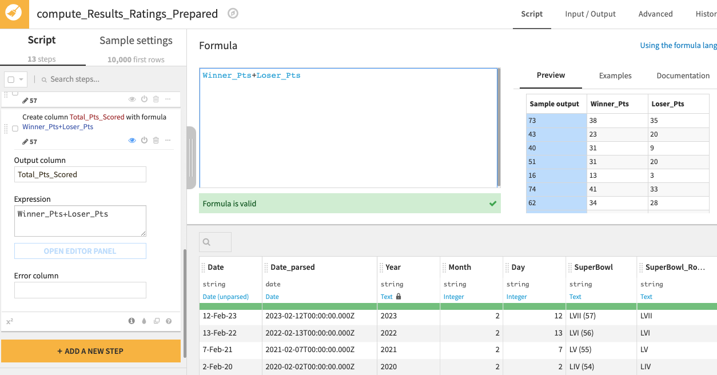
Task: Open the 'Using the formula lang' link
Action: pyautogui.click(x=678, y=45)
